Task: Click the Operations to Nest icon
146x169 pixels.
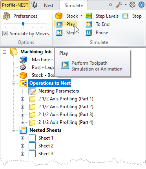Action: tap(23, 83)
